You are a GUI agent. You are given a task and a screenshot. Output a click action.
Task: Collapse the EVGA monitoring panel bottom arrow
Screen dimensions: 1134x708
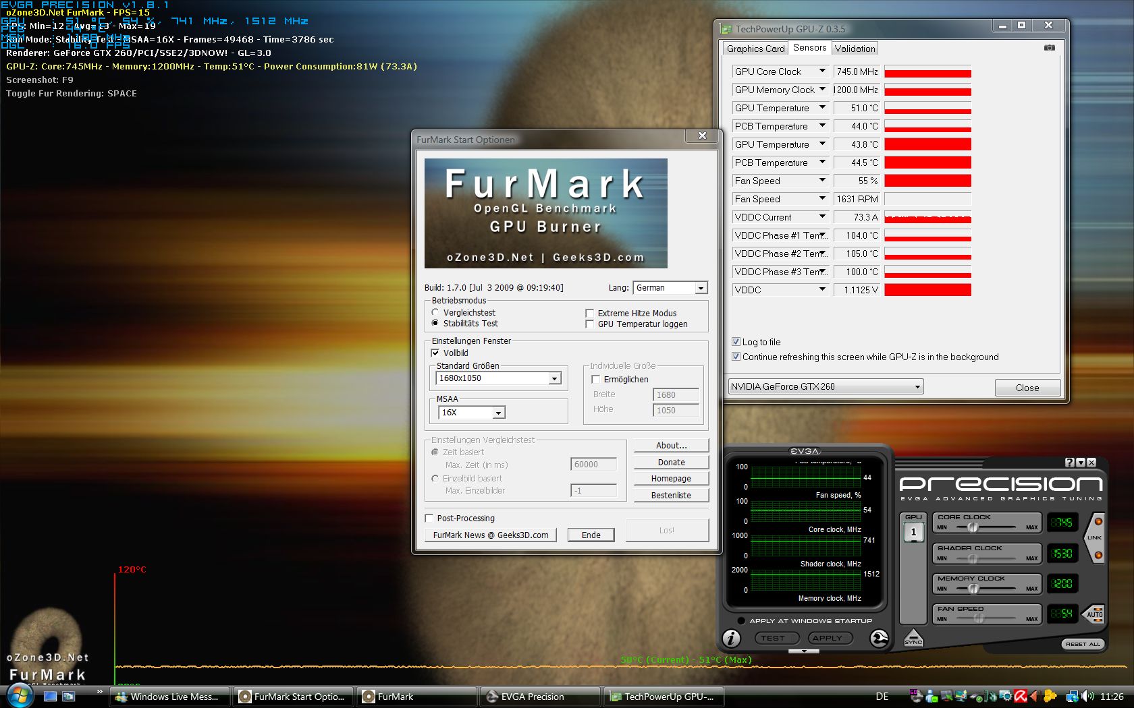(804, 651)
